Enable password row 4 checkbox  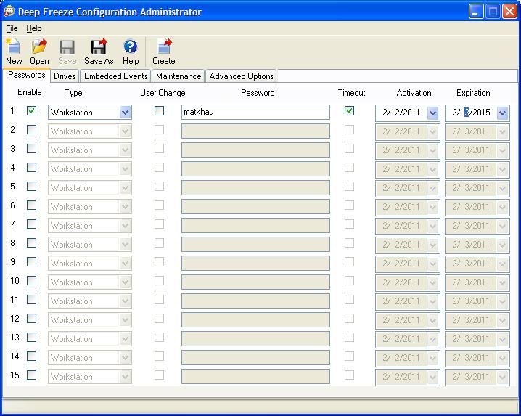(x=32, y=167)
